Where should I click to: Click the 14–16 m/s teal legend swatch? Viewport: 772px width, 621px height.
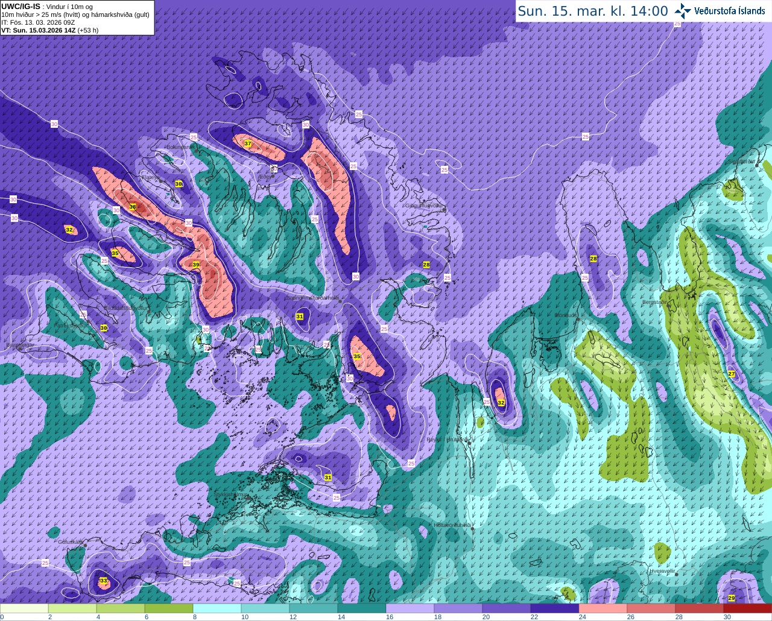(x=362, y=608)
